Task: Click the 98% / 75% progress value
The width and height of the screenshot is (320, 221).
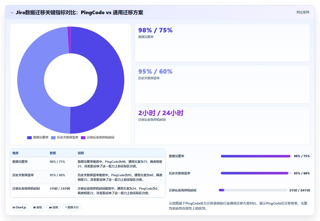Action: point(302,156)
